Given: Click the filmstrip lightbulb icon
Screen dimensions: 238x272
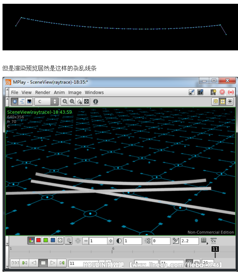Looking at the screenshot, I should pyautogui.click(x=213, y=92).
